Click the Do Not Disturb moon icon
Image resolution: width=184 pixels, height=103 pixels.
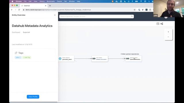tap(125, 1)
